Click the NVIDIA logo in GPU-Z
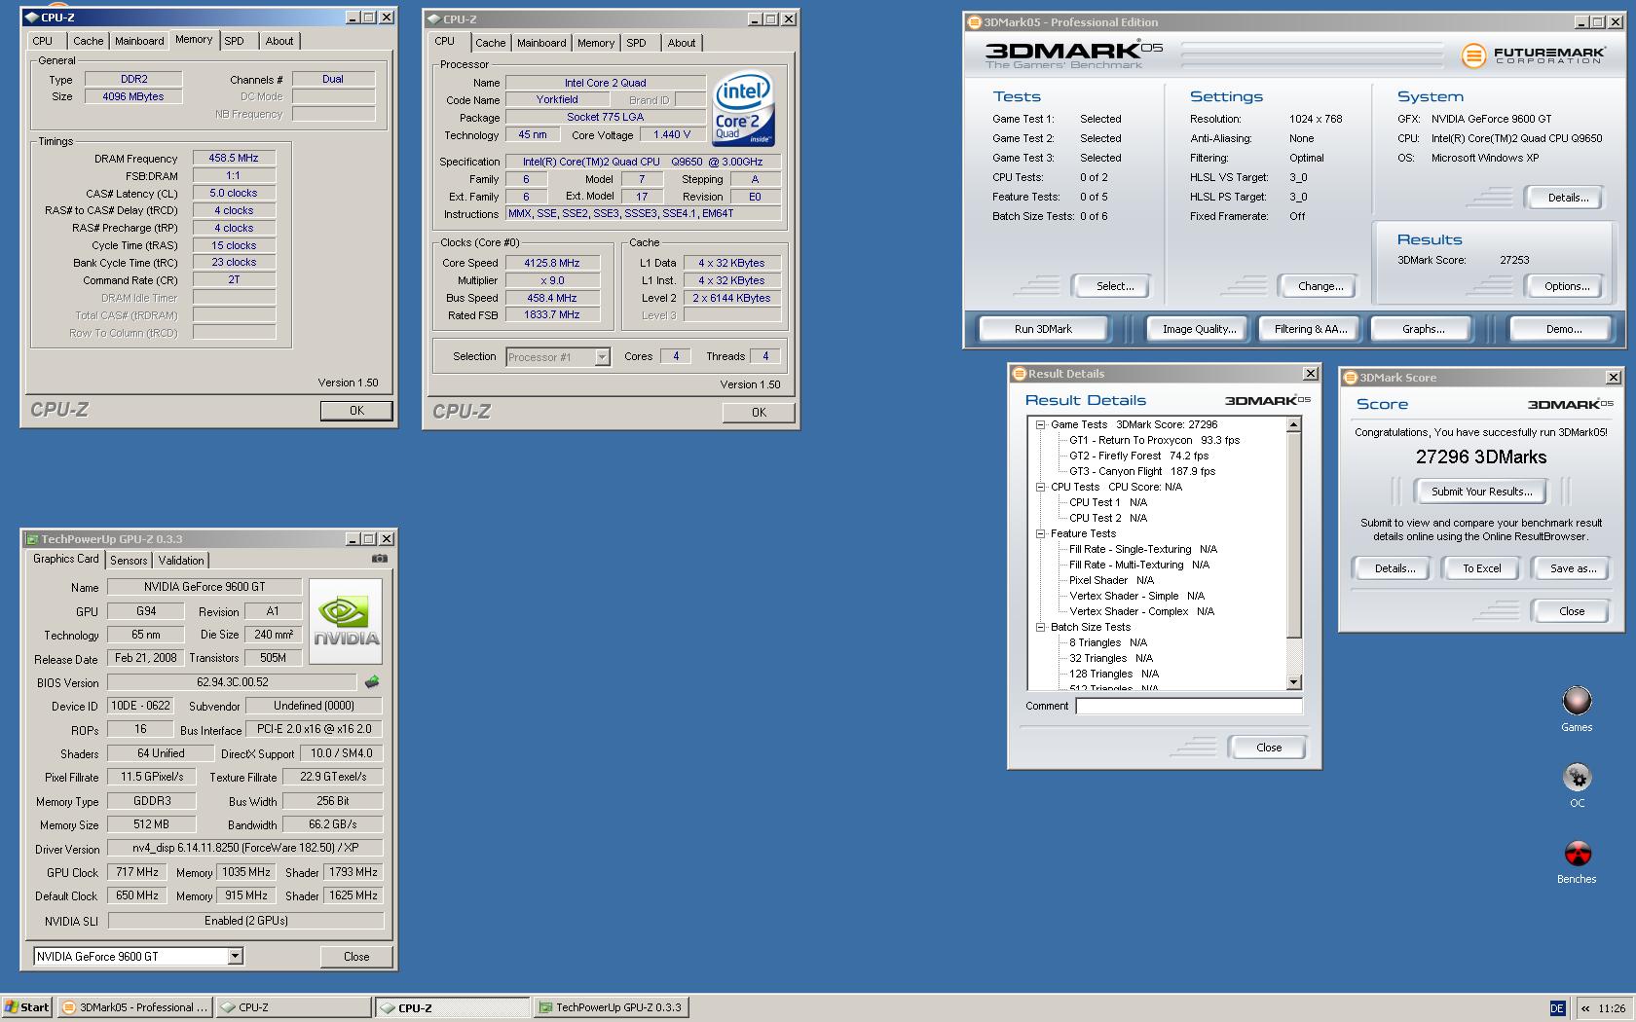Viewport: 1636px width, 1022px height. [x=346, y=622]
